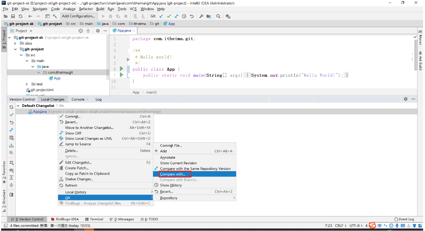Open the Project panel gear settings
The width and height of the screenshot is (425, 231).
[98, 31]
